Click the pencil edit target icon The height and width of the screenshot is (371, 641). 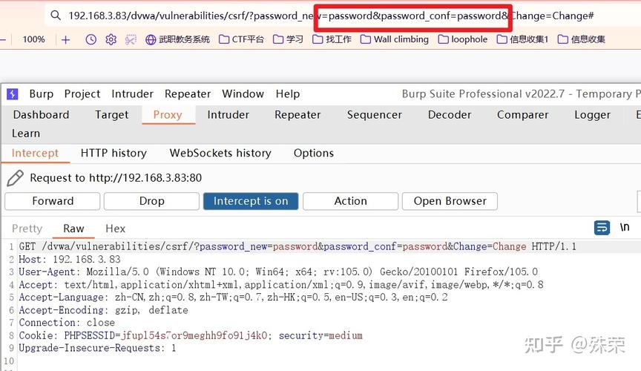(15, 178)
